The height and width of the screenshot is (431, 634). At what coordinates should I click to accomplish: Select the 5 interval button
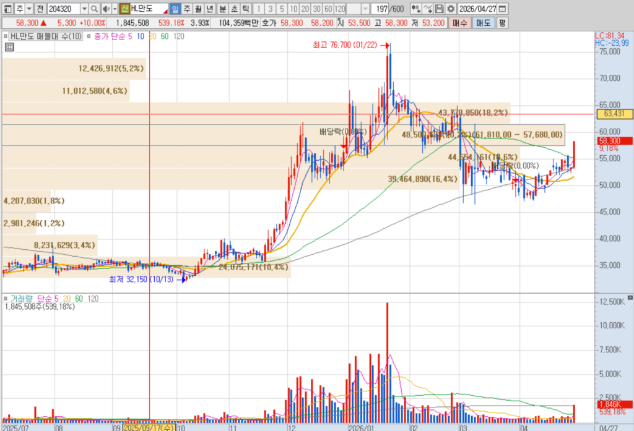[x=282, y=9]
